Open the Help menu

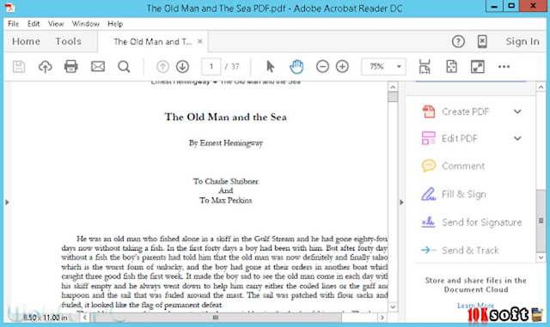coord(115,24)
